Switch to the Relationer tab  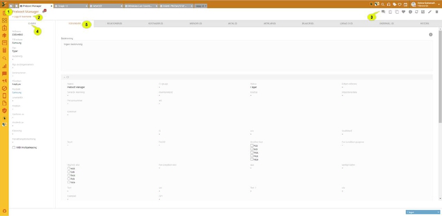pyautogui.click(x=114, y=24)
